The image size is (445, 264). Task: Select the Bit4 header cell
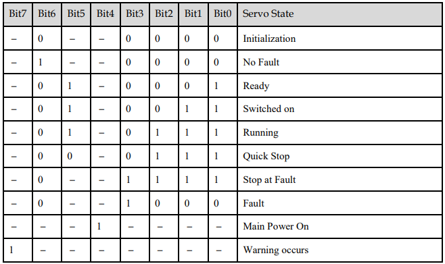pos(106,14)
